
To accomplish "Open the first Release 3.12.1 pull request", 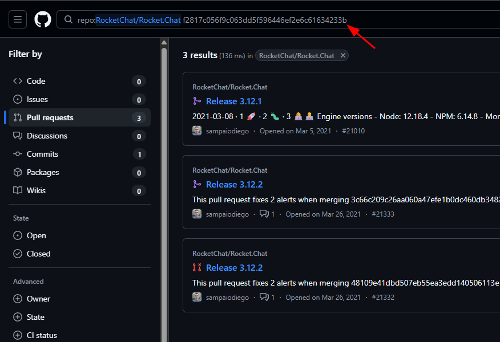I will coord(233,101).
